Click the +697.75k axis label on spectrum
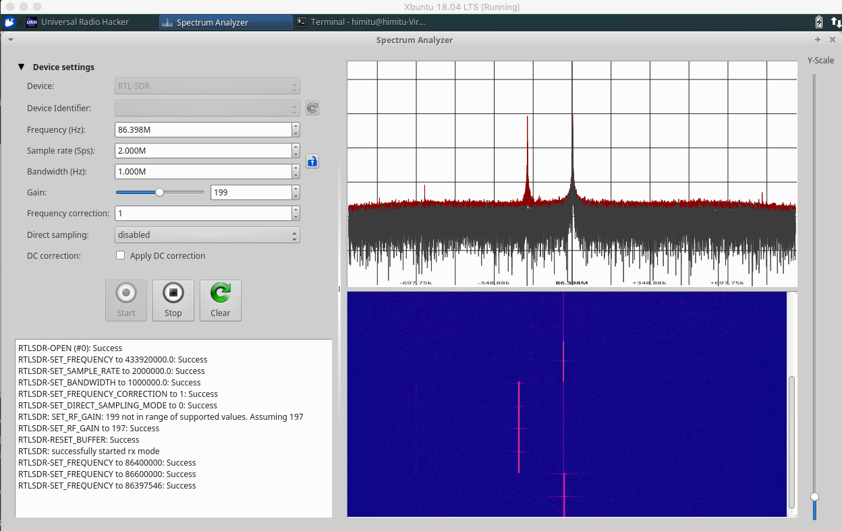 pyautogui.click(x=727, y=283)
